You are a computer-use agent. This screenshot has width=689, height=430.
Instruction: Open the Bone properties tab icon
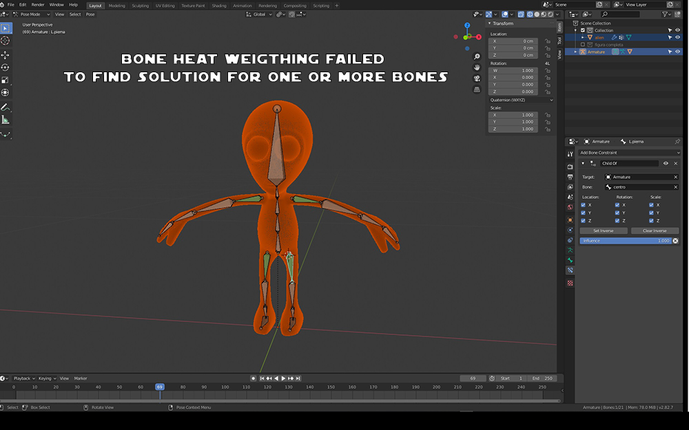point(570,260)
